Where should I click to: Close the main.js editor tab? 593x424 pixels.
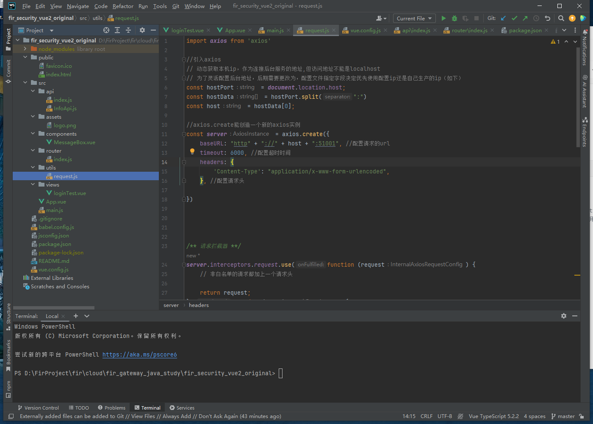288,30
